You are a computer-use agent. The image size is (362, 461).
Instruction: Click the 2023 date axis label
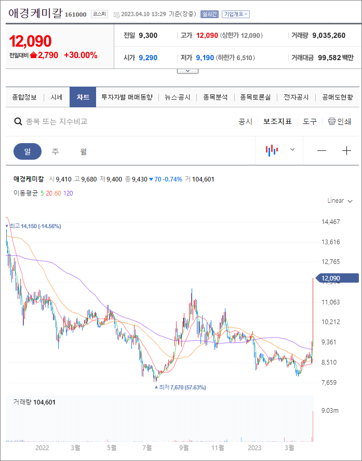point(254,448)
